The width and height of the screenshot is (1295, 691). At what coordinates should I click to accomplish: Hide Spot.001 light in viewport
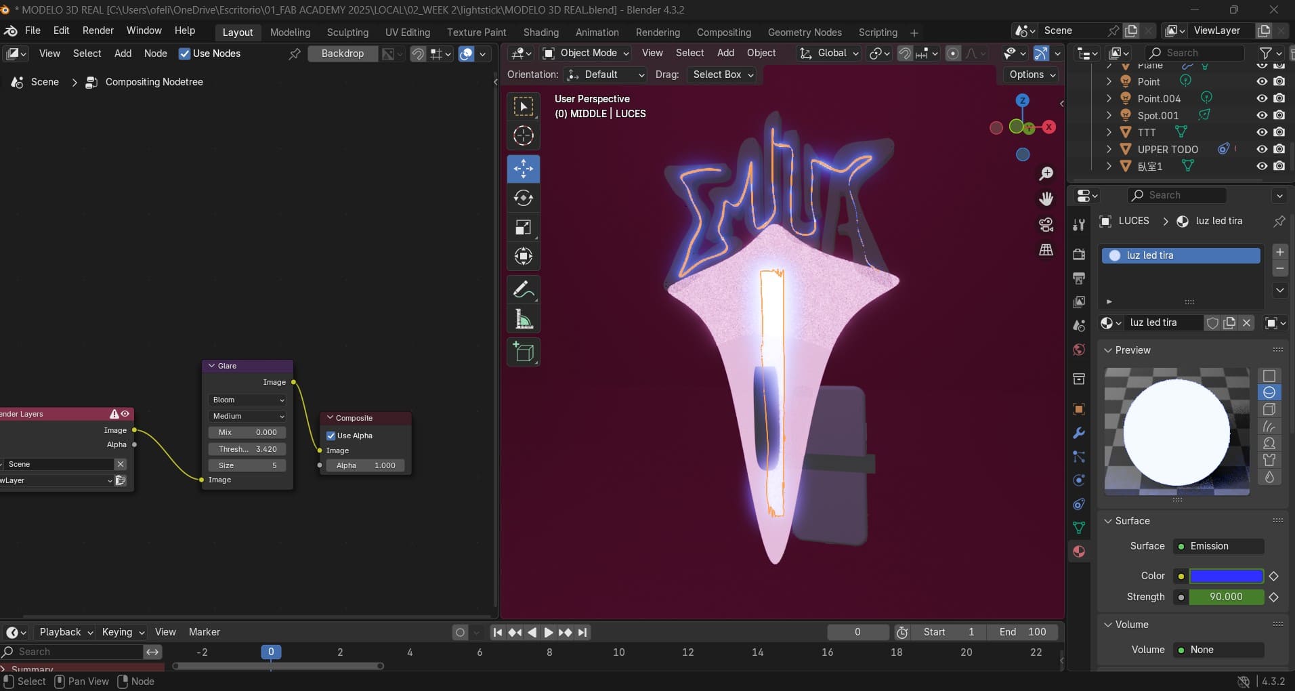click(1262, 115)
